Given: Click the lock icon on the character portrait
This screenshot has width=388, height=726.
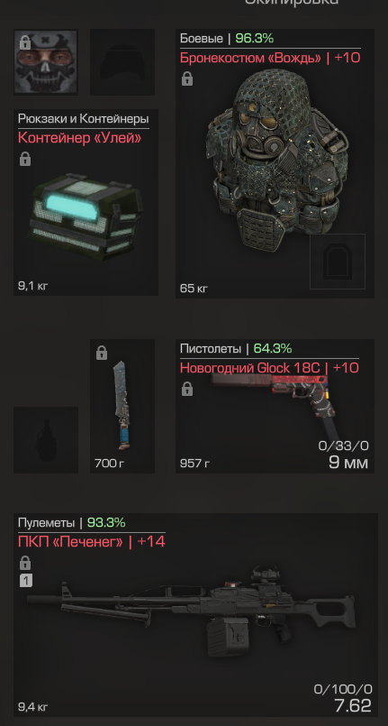Looking at the screenshot, I should tap(25, 42).
